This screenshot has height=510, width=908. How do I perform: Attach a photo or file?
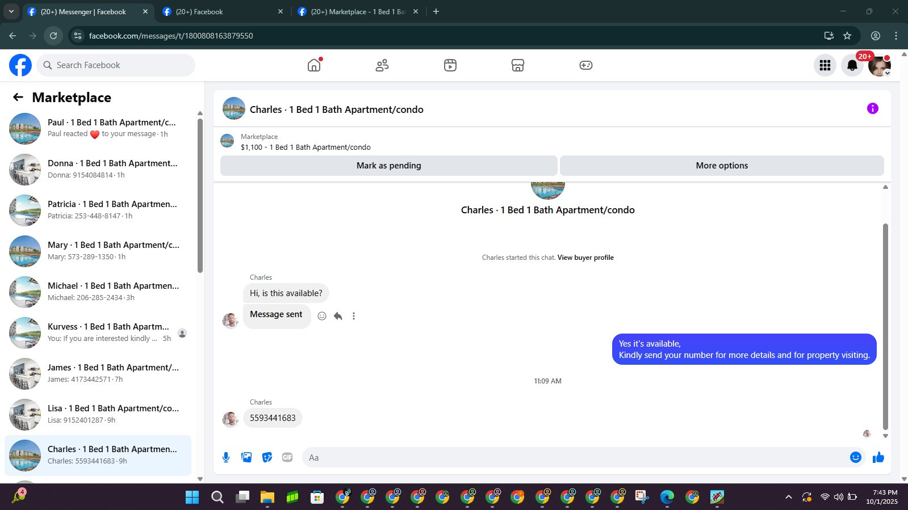pos(246,457)
